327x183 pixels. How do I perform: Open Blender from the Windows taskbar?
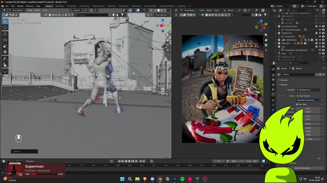[160, 179]
